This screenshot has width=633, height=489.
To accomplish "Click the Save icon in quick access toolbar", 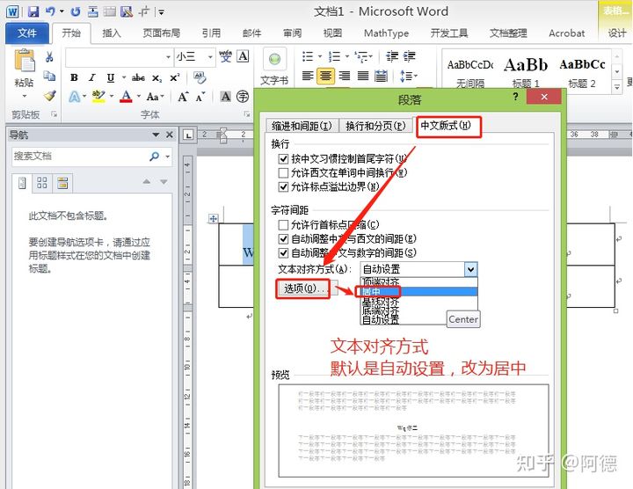I will coord(33,11).
